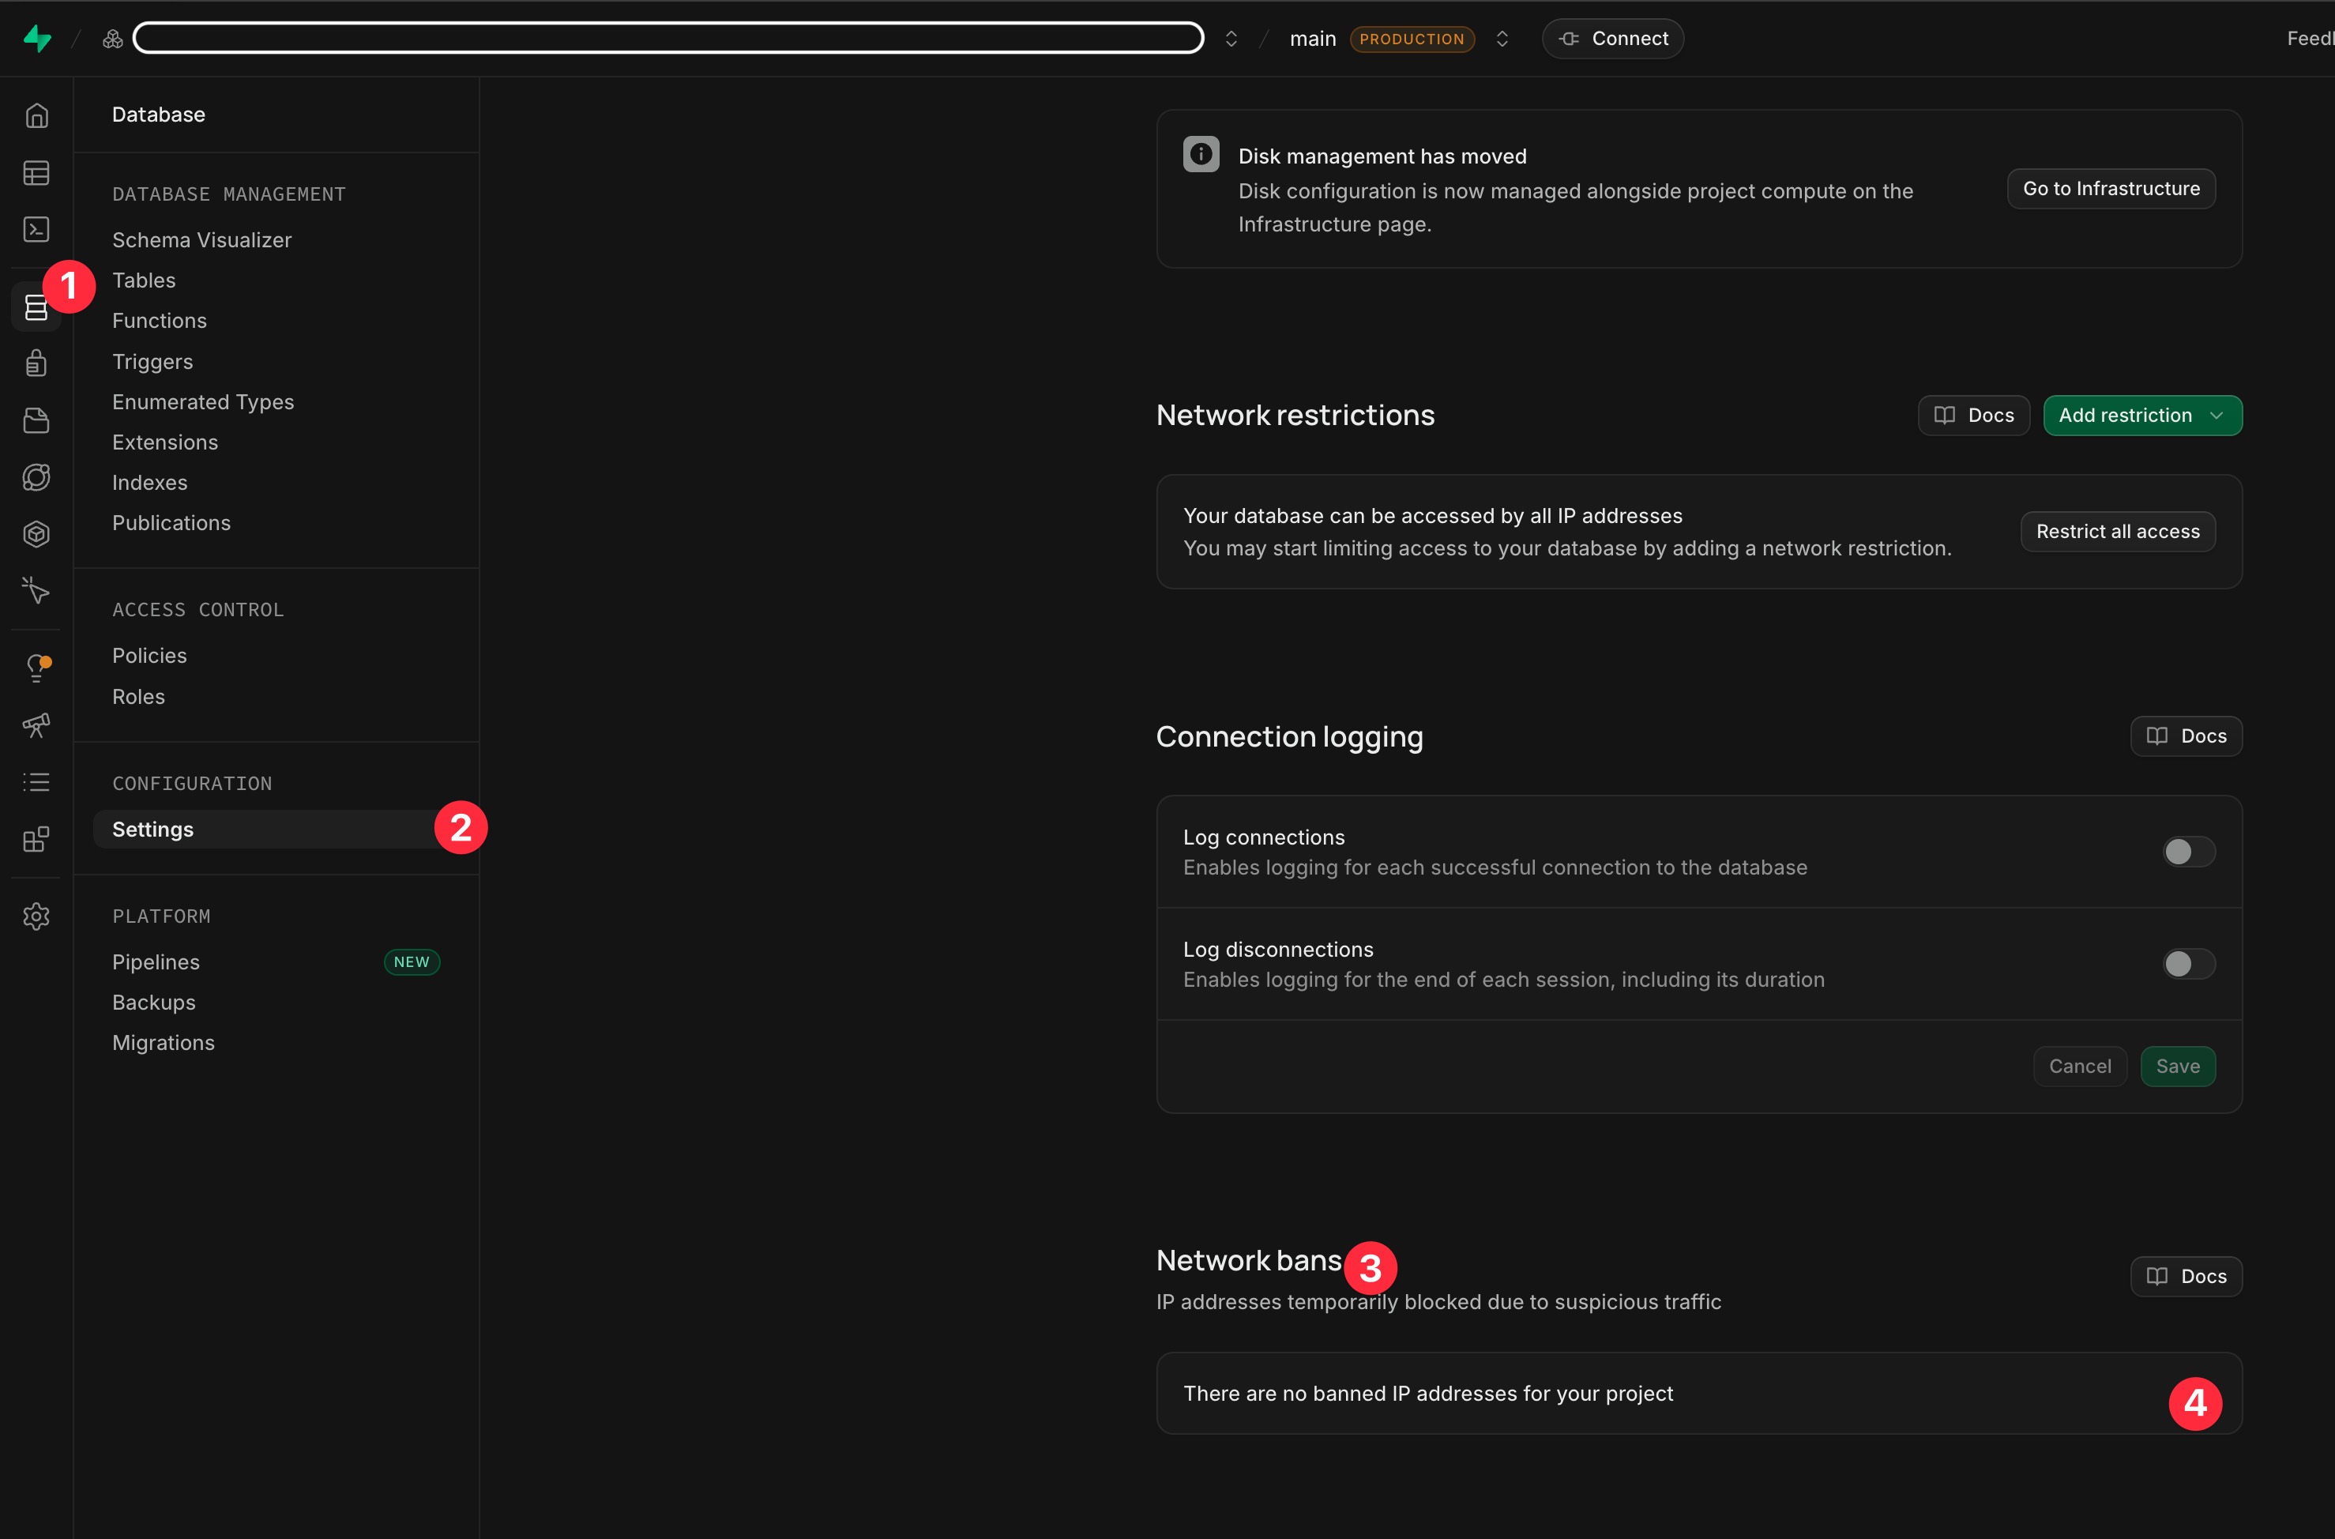Enable the Log disconnections switch
This screenshot has width=2335, height=1539.
point(2189,964)
